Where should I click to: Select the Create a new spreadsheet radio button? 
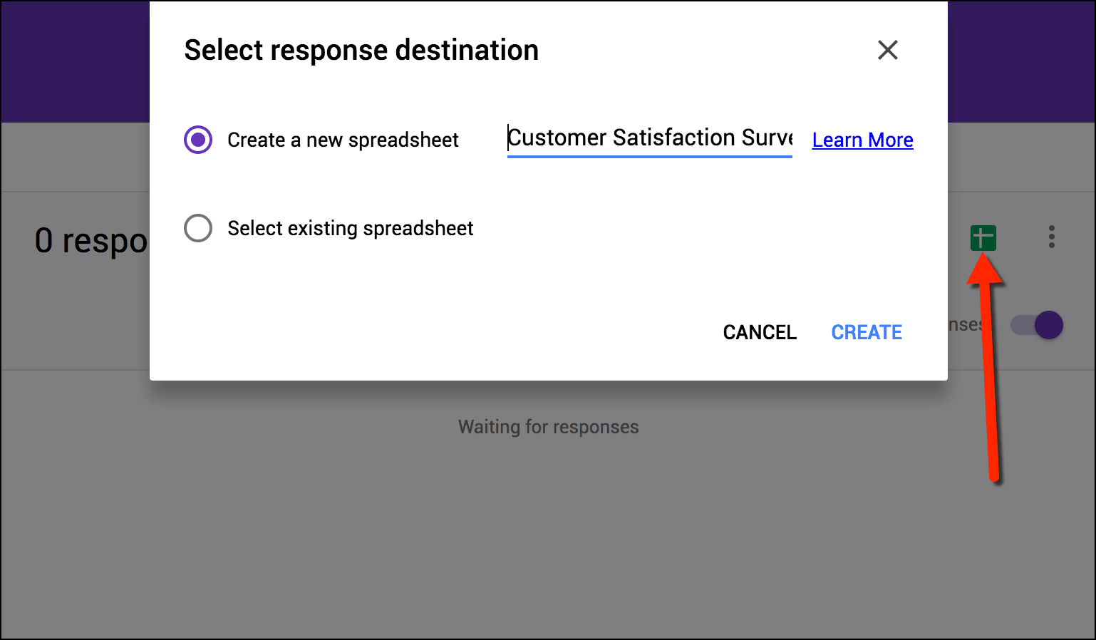pos(198,140)
